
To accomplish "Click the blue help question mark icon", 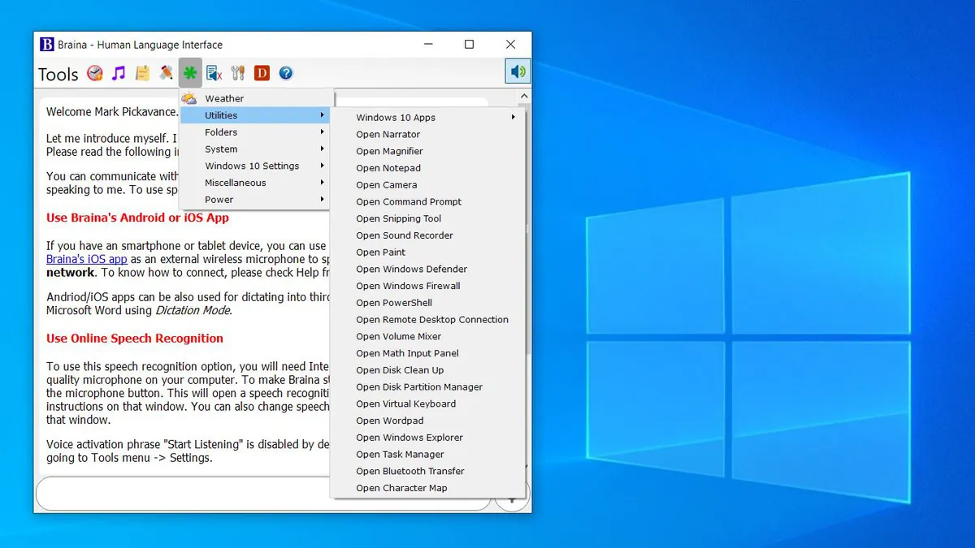I will [x=285, y=73].
